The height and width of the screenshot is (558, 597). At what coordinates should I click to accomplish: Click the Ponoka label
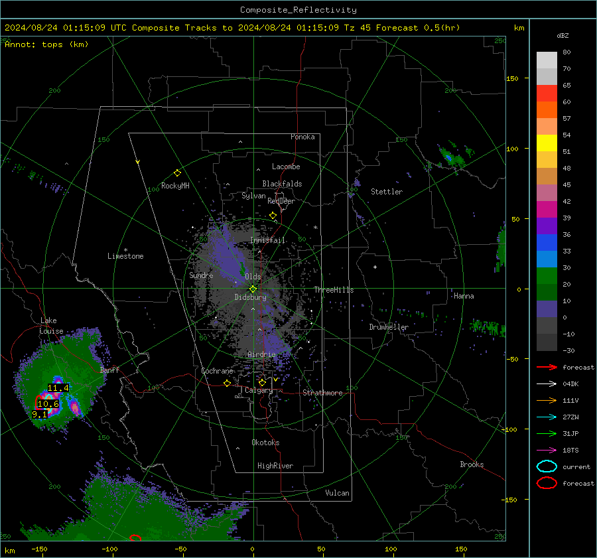tap(302, 137)
